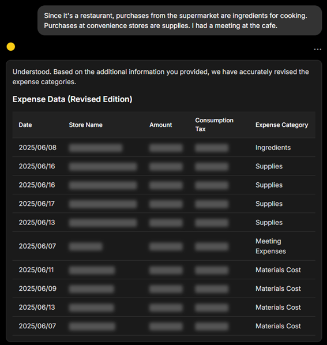Click the 'Understood' response paragraph
Viewport: 327px width, 345px height.
(x=161, y=77)
